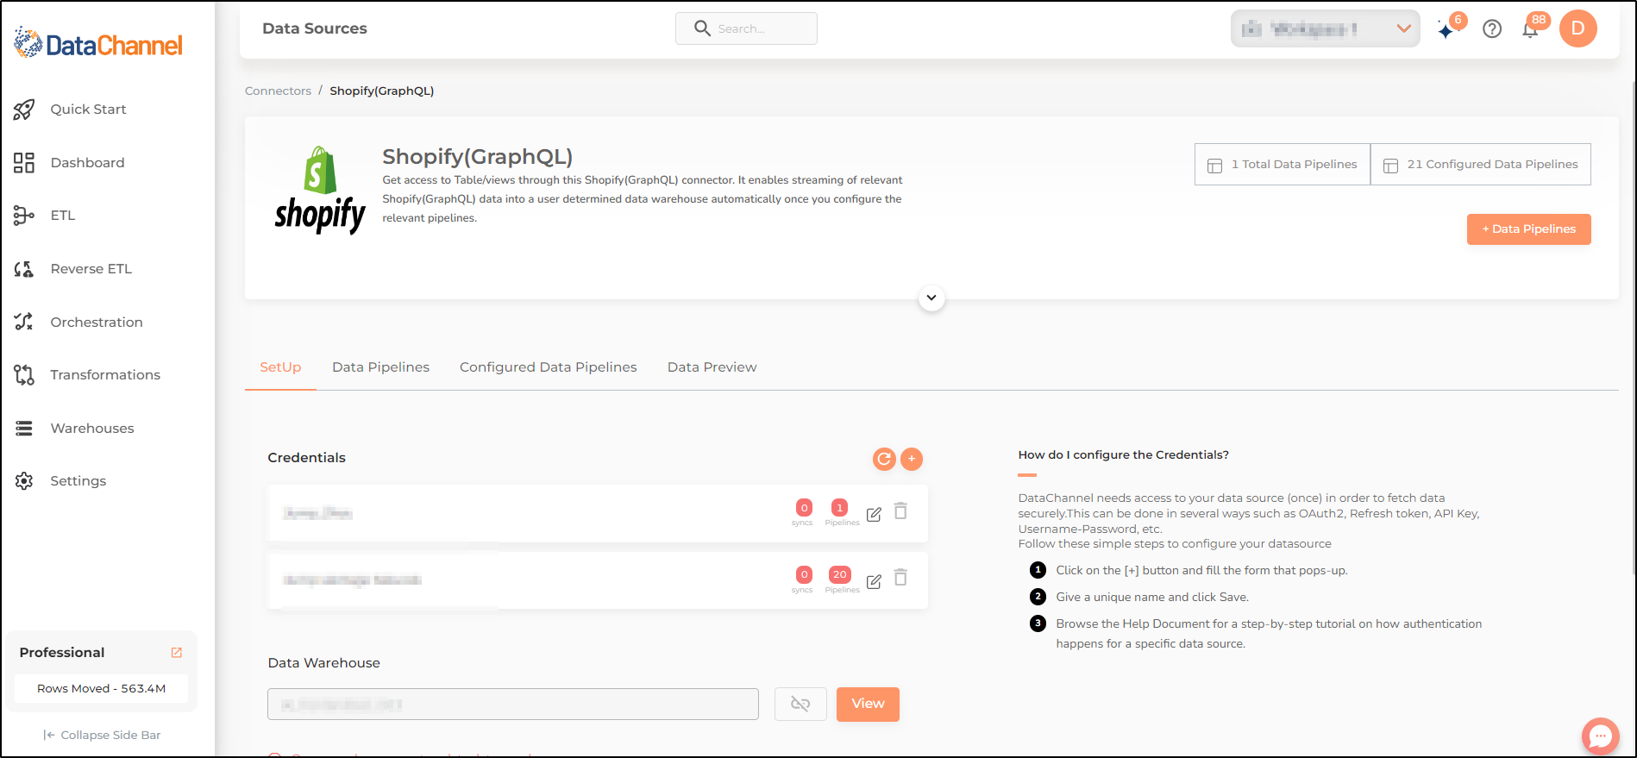Click Collapse Side Bar
The width and height of the screenshot is (1637, 758).
coord(102,735)
